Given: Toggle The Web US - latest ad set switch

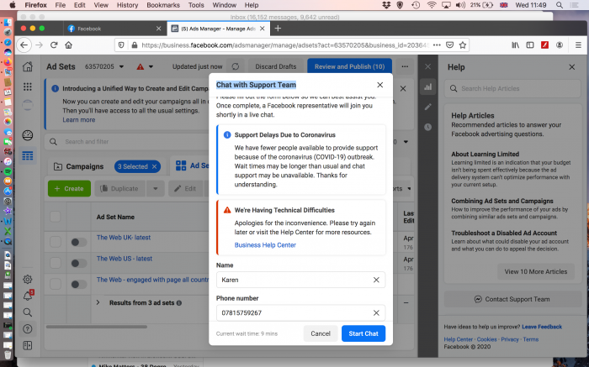Looking at the screenshot, I should coord(79,264).
